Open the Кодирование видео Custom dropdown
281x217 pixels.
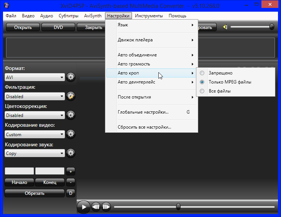[x=35, y=134]
